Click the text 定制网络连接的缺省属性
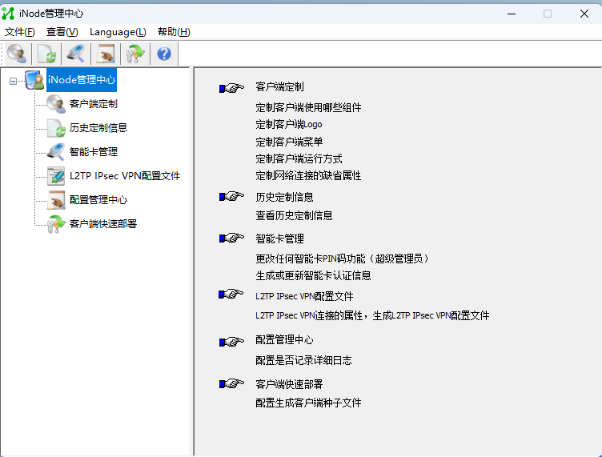The image size is (602, 457). coord(308,176)
